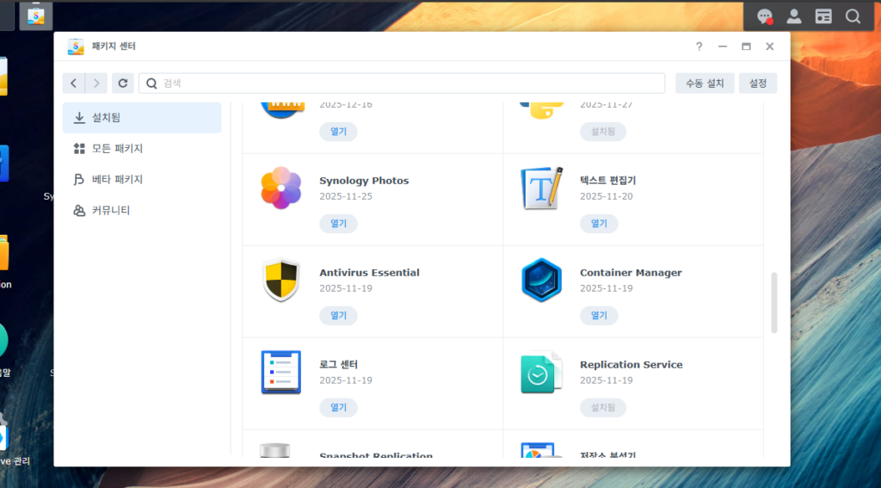Image resolution: width=881 pixels, height=488 pixels.
Task: Click the 수동 설치 button
Action: coord(705,83)
